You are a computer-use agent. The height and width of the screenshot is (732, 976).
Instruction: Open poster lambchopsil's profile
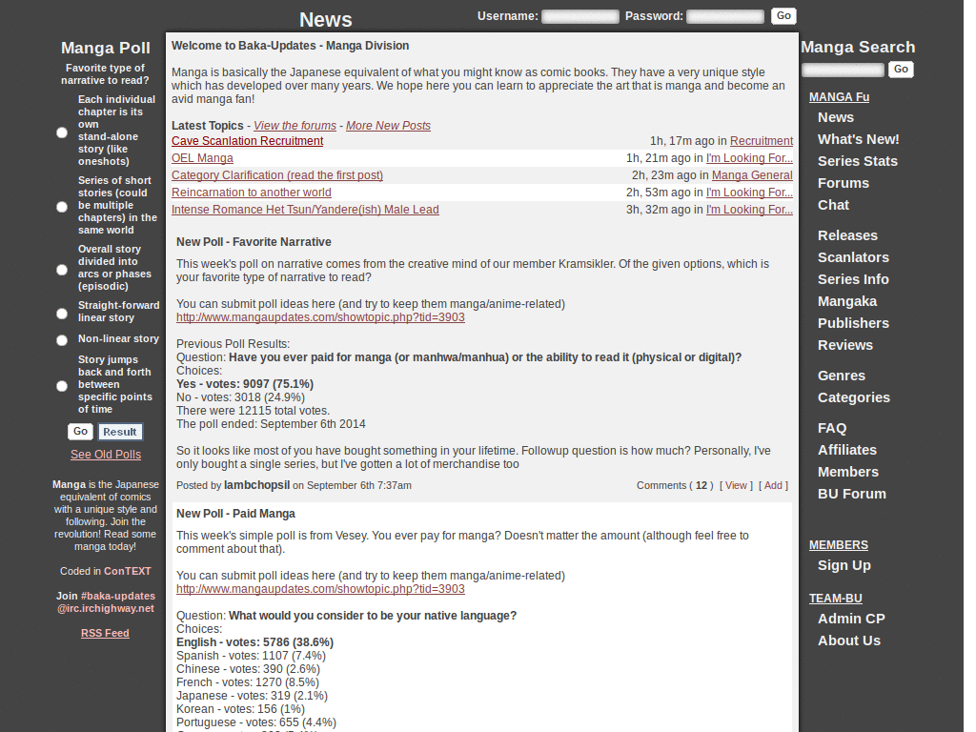[256, 485]
